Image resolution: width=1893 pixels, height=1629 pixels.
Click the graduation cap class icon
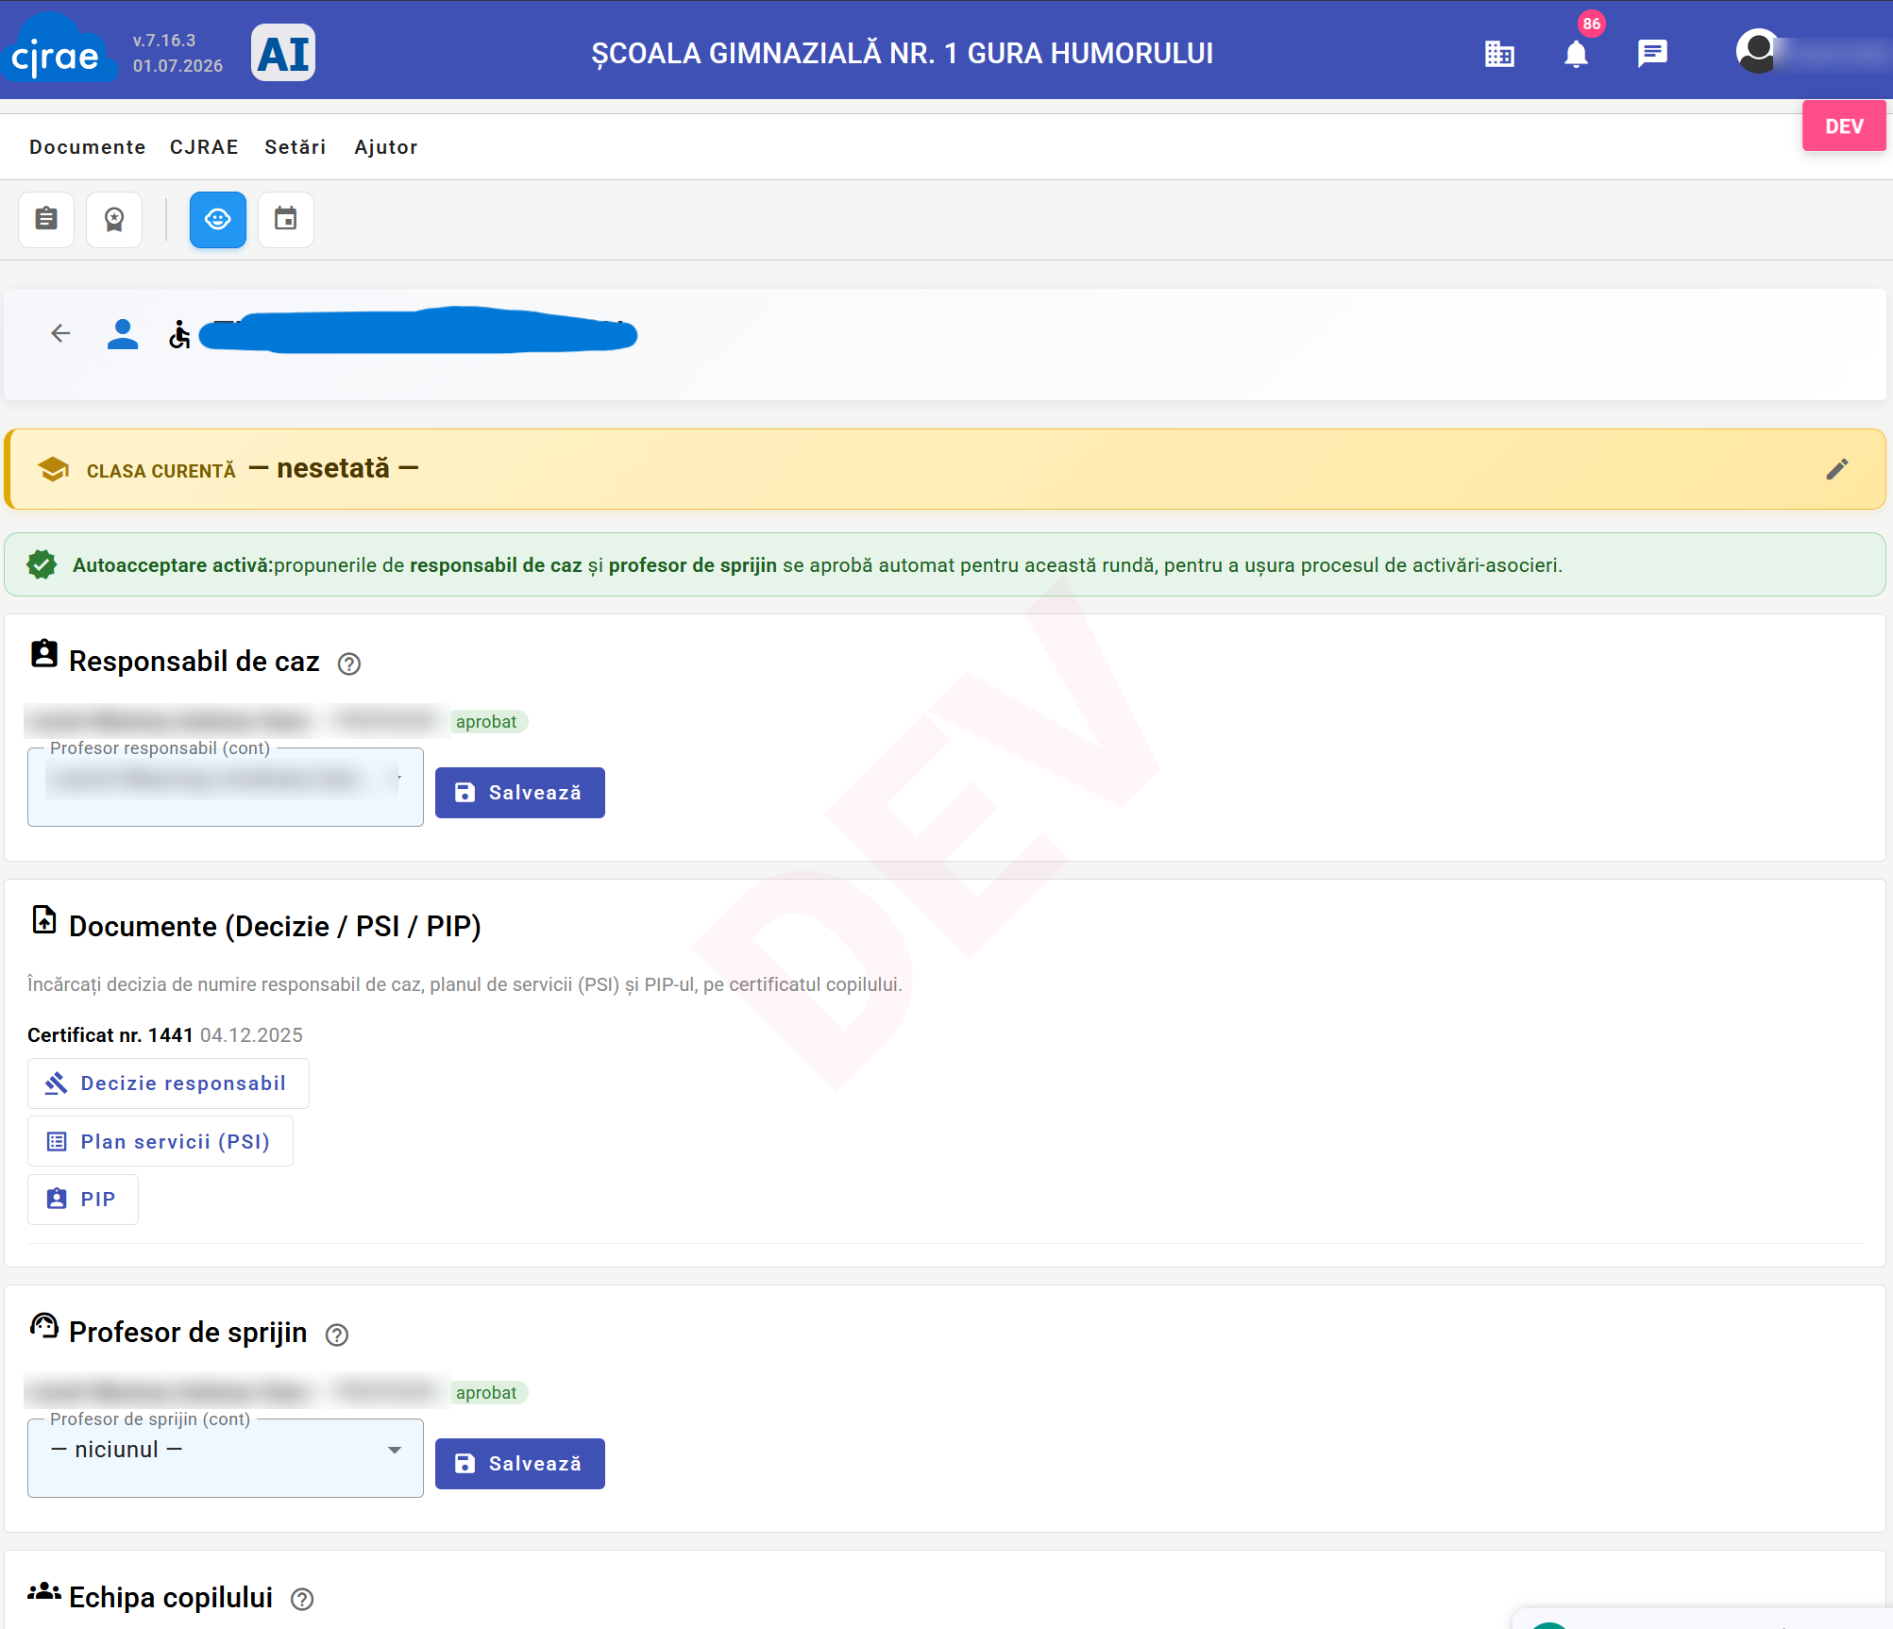click(54, 469)
